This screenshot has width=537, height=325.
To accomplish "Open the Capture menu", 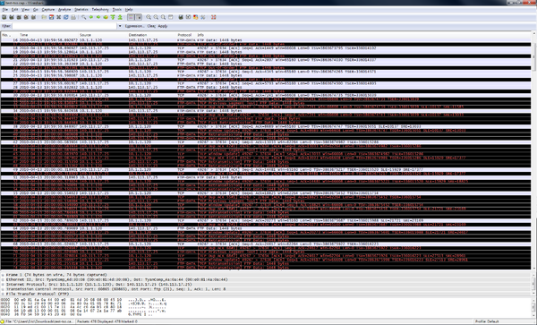I will [x=48, y=10].
